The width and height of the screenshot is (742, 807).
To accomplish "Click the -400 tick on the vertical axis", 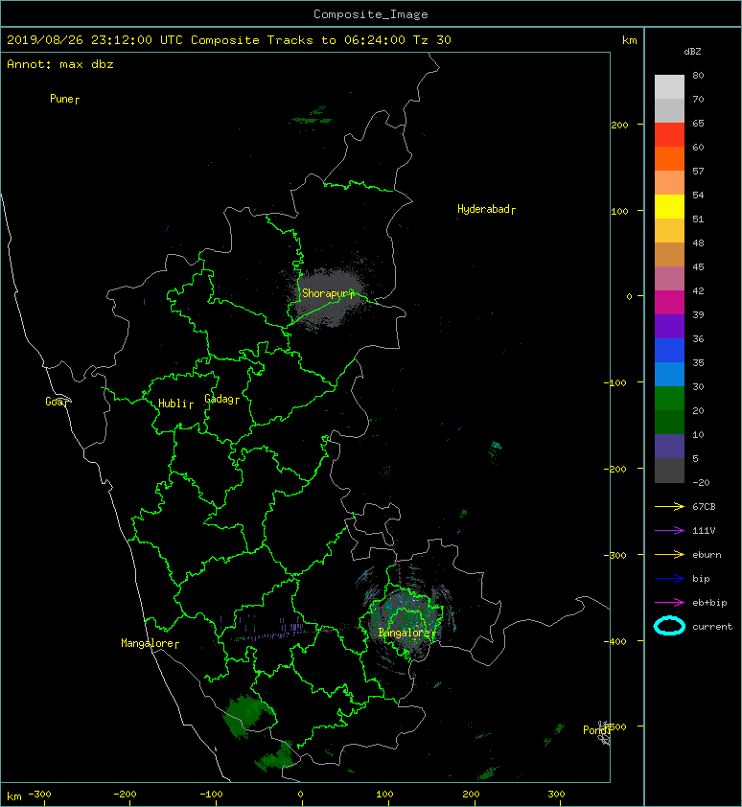I will tap(614, 641).
